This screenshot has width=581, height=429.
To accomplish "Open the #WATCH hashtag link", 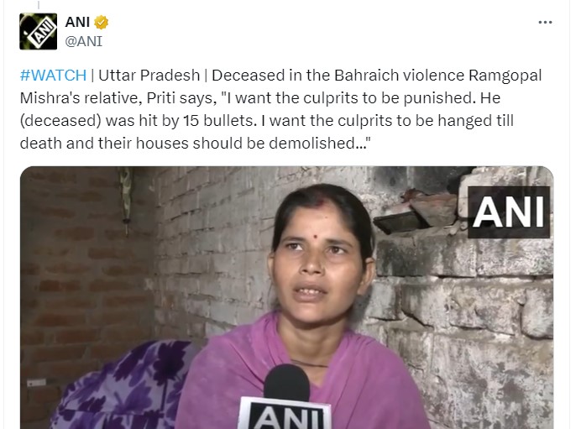I will (x=53, y=76).
